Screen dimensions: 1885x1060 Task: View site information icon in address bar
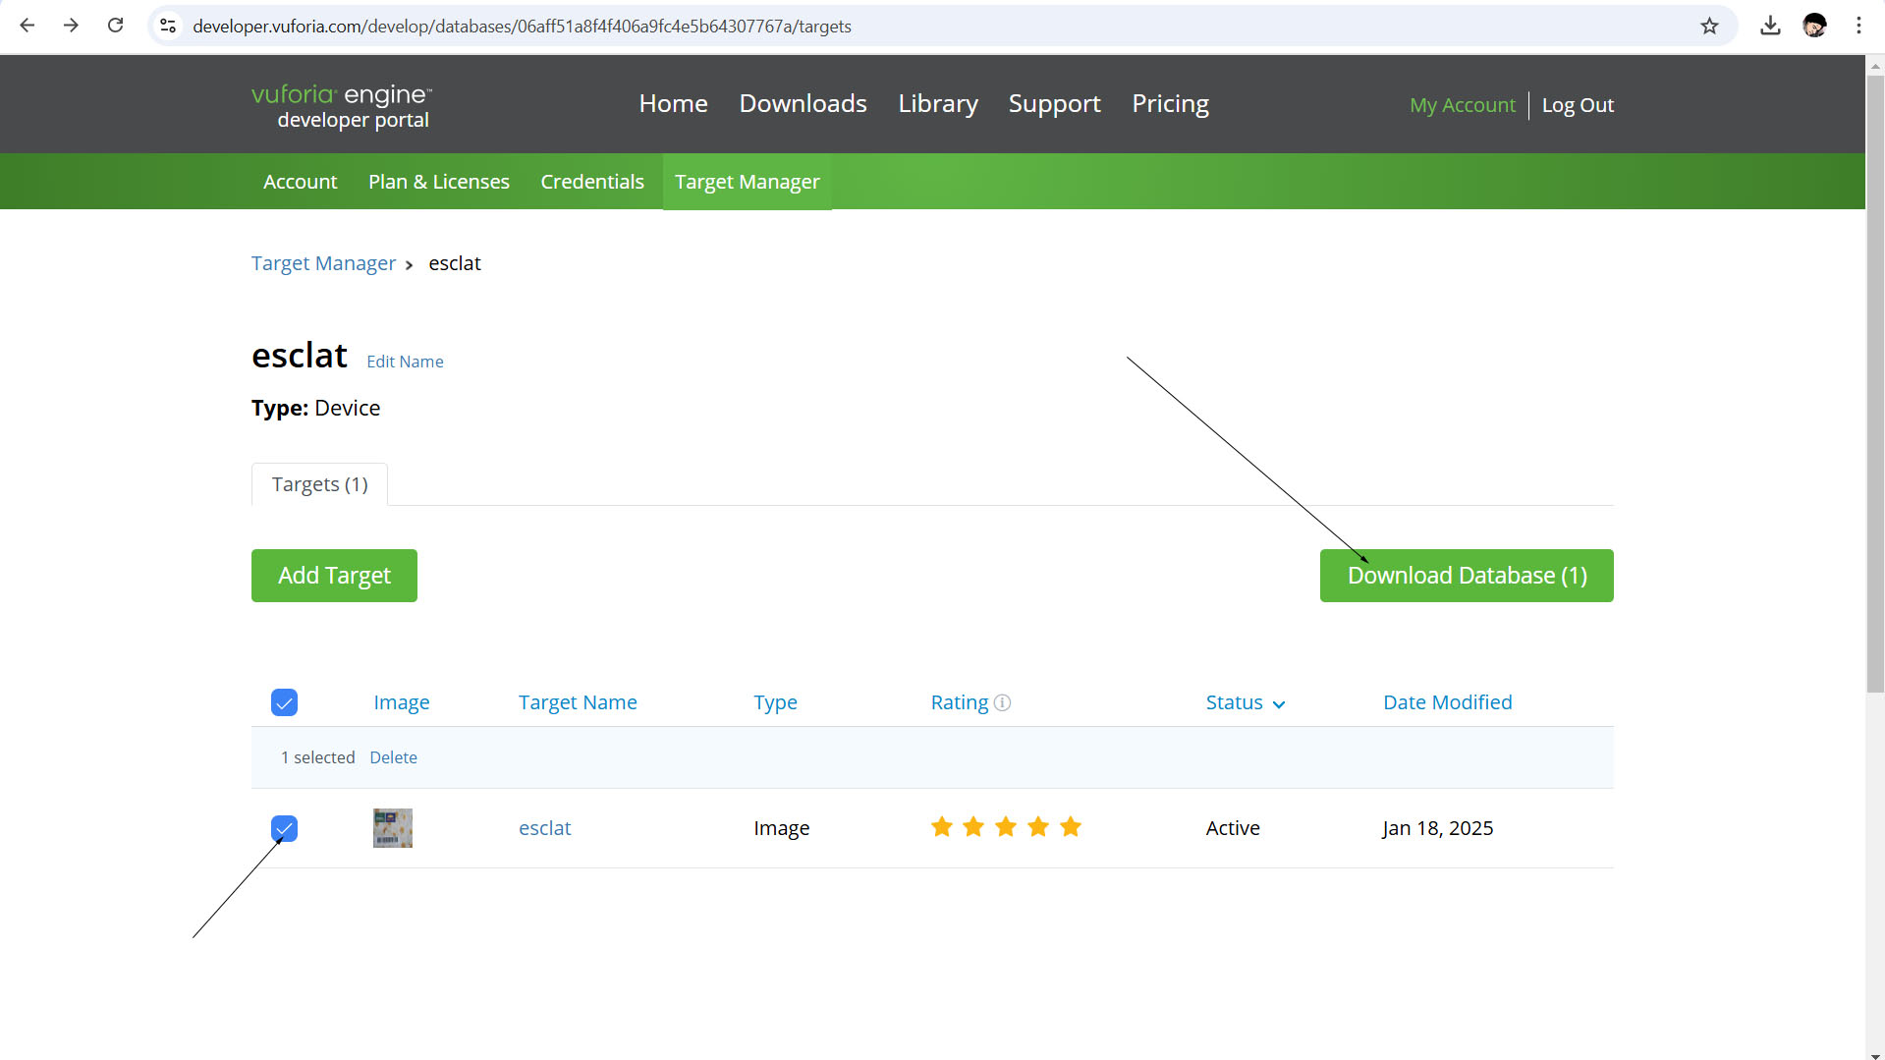[168, 26]
